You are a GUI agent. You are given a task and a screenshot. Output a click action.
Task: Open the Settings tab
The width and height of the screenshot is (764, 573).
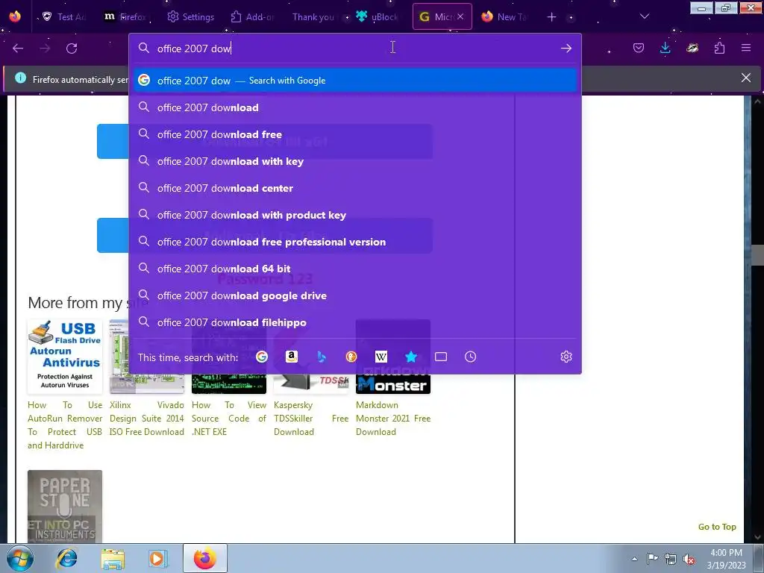click(190, 16)
